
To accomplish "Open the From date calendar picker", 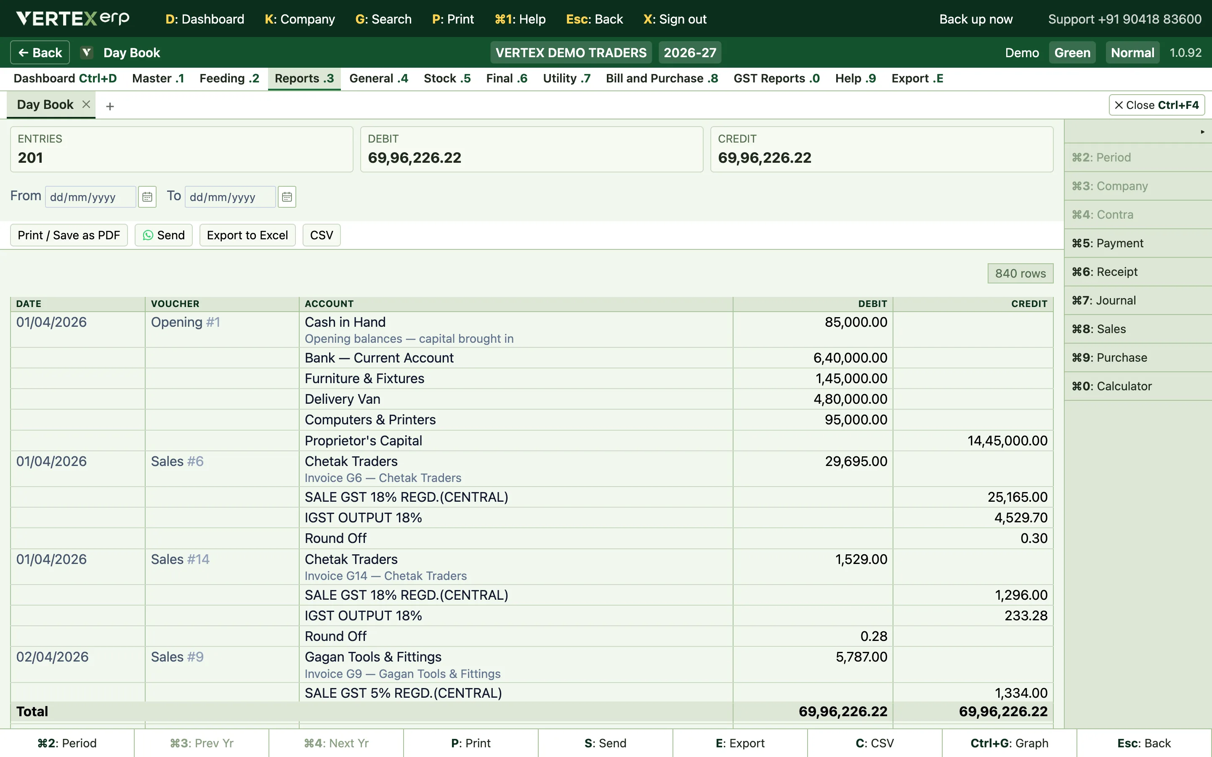I will pyautogui.click(x=147, y=197).
